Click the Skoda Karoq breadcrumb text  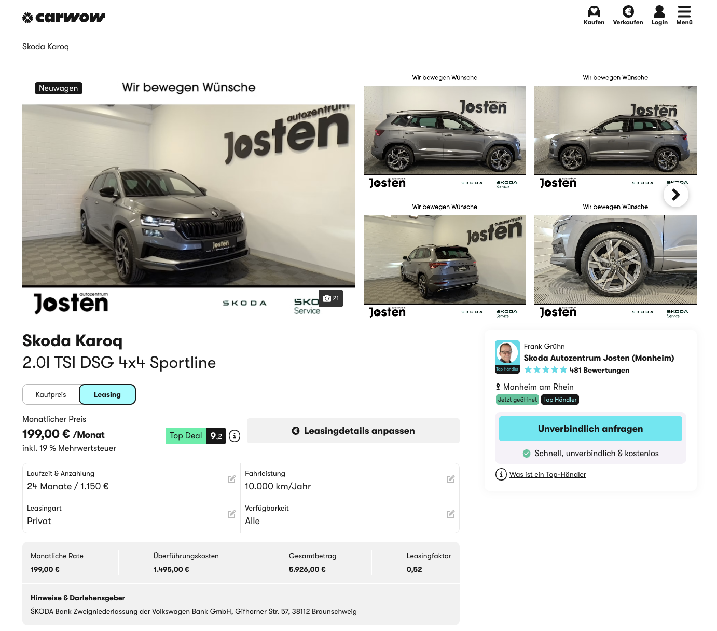point(46,47)
